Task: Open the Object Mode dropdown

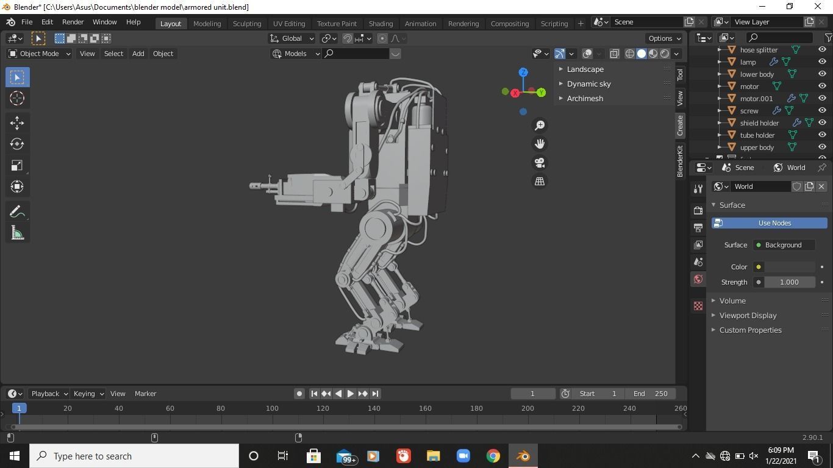Action: pos(40,54)
